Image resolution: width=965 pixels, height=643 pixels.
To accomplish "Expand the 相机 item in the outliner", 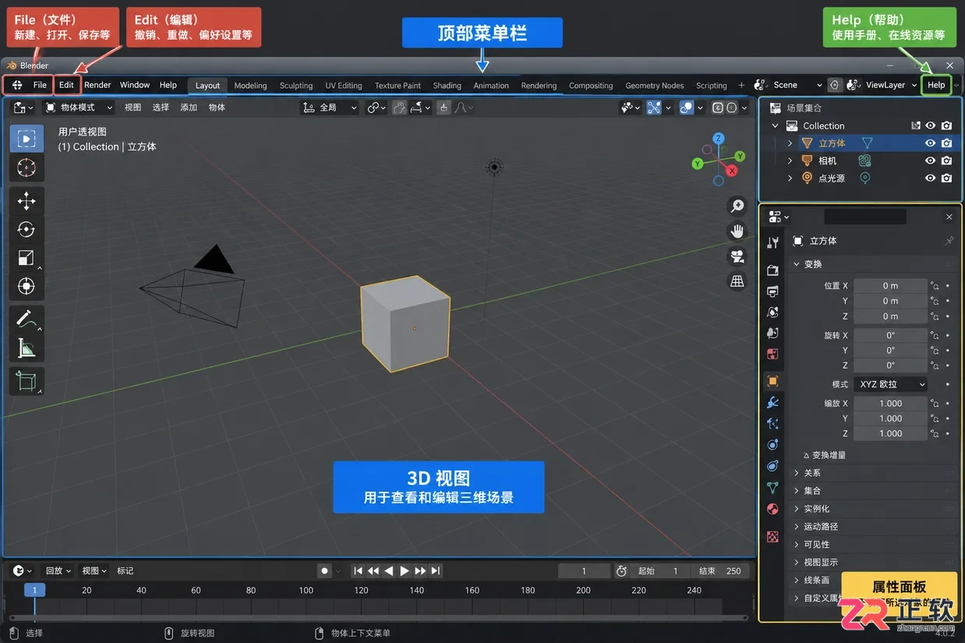I will [x=790, y=161].
